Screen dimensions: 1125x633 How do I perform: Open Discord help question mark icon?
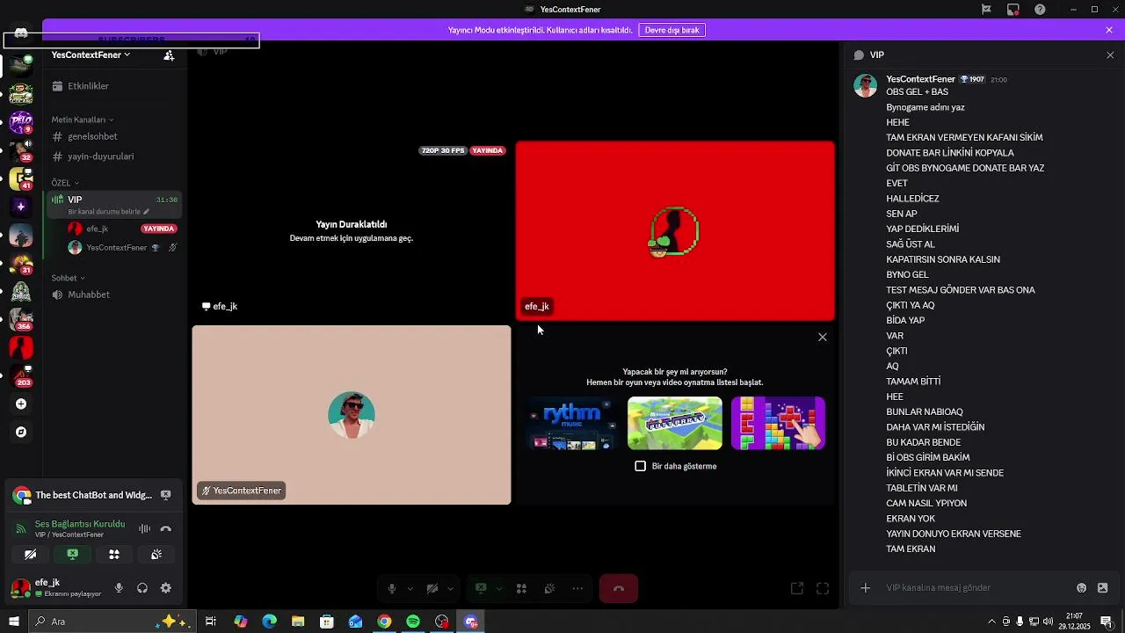1041,10
